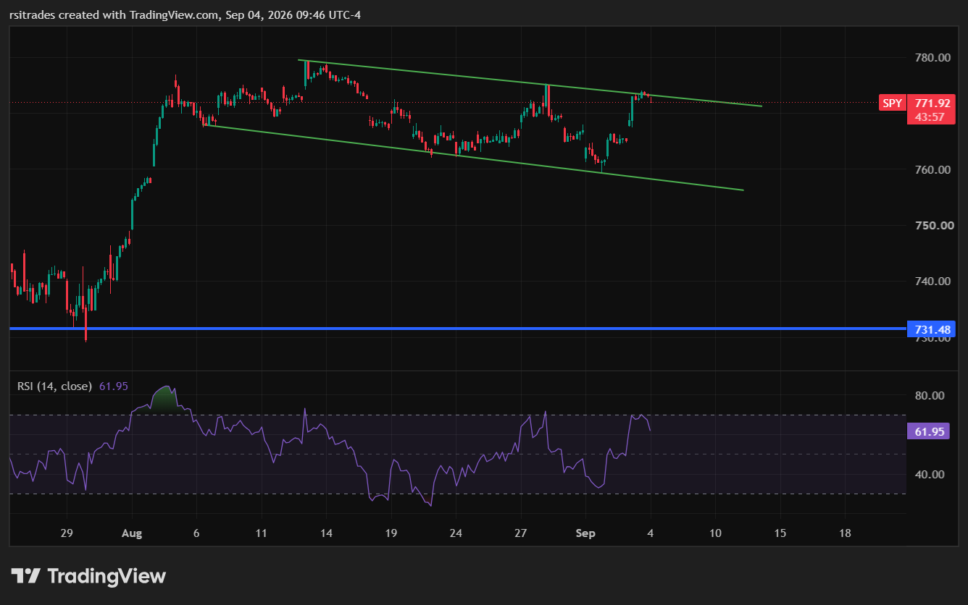The image size is (968, 605).
Task: Click the "4" date label on time axis
Action: pyautogui.click(x=651, y=533)
